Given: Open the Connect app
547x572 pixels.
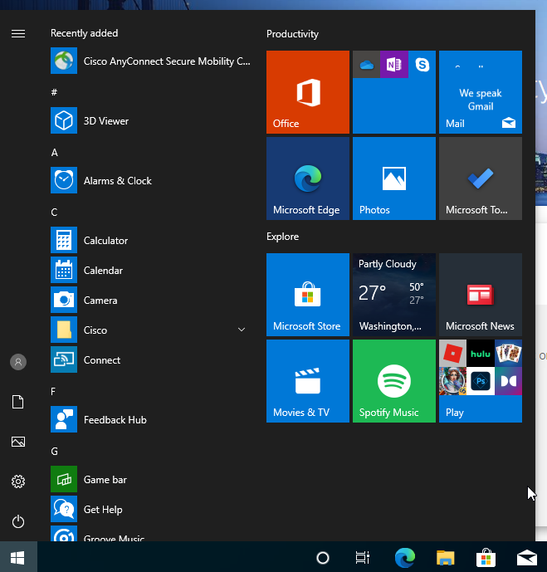Looking at the screenshot, I should click(150, 360).
